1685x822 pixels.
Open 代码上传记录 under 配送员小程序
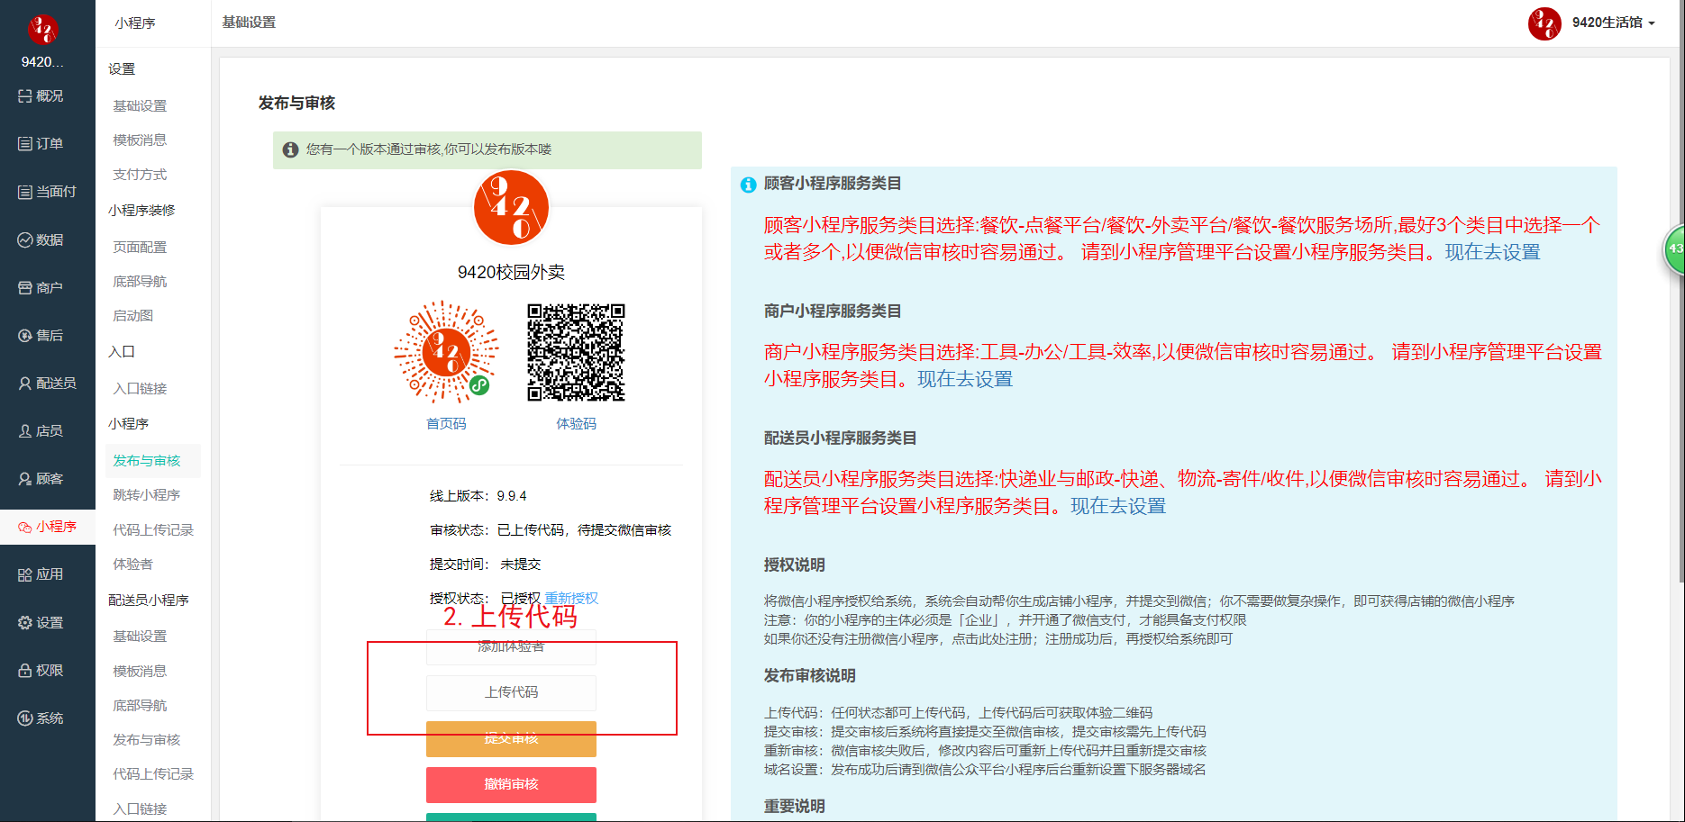[x=153, y=774]
